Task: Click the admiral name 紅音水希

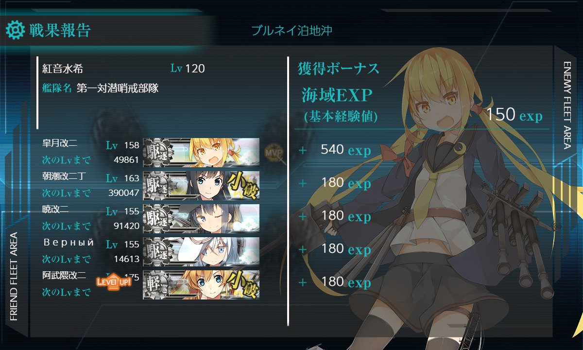Action: coord(62,69)
